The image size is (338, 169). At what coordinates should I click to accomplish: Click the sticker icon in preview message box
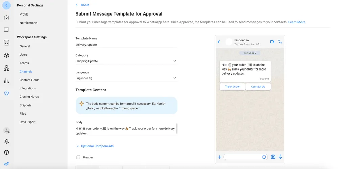(264, 157)
